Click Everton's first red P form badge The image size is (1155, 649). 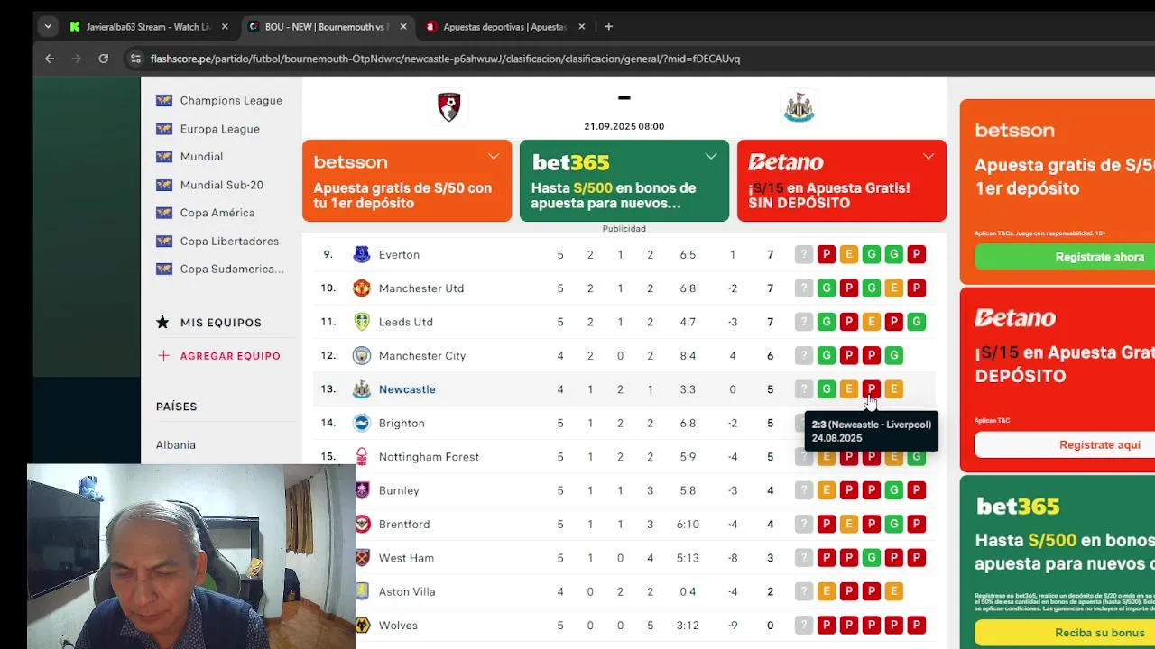point(826,254)
